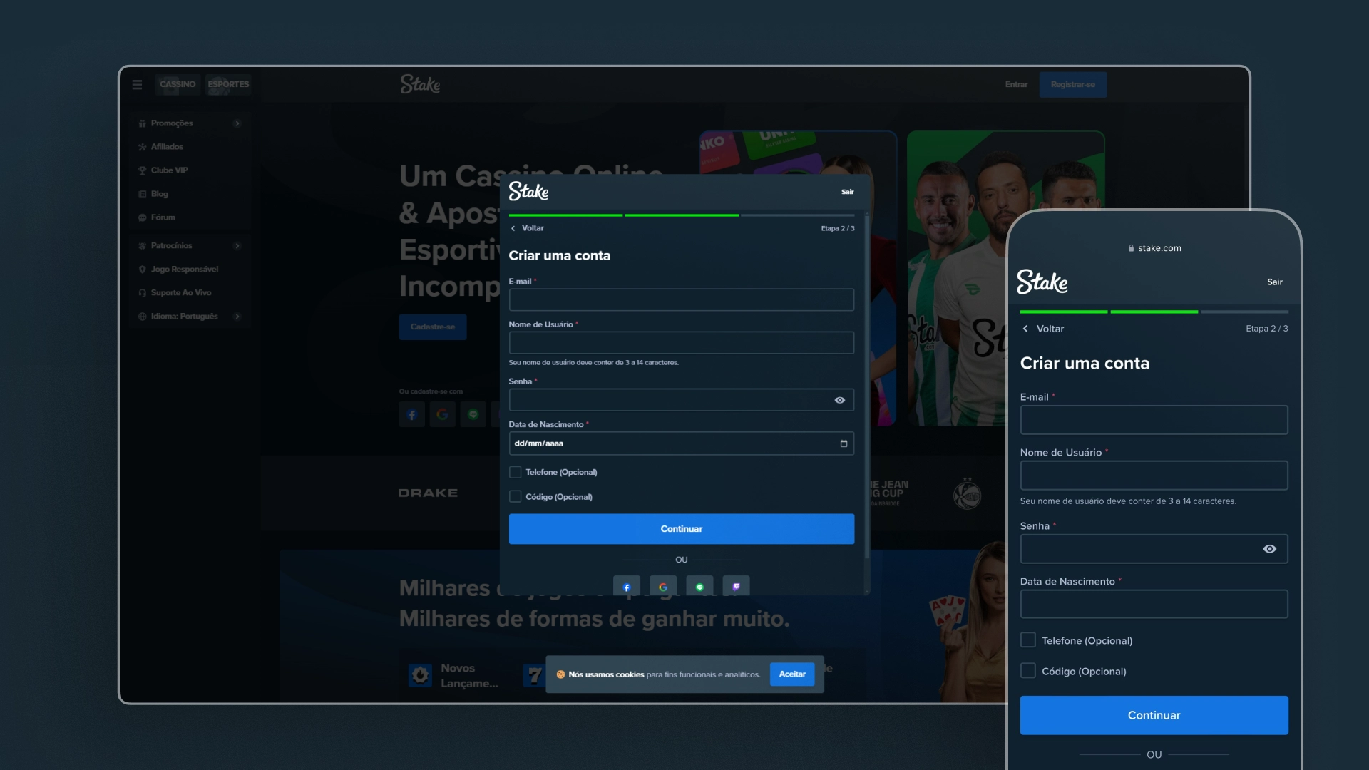Sign up with Facebook
Image resolution: width=1369 pixels, height=770 pixels.
pyautogui.click(x=627, y=586)
